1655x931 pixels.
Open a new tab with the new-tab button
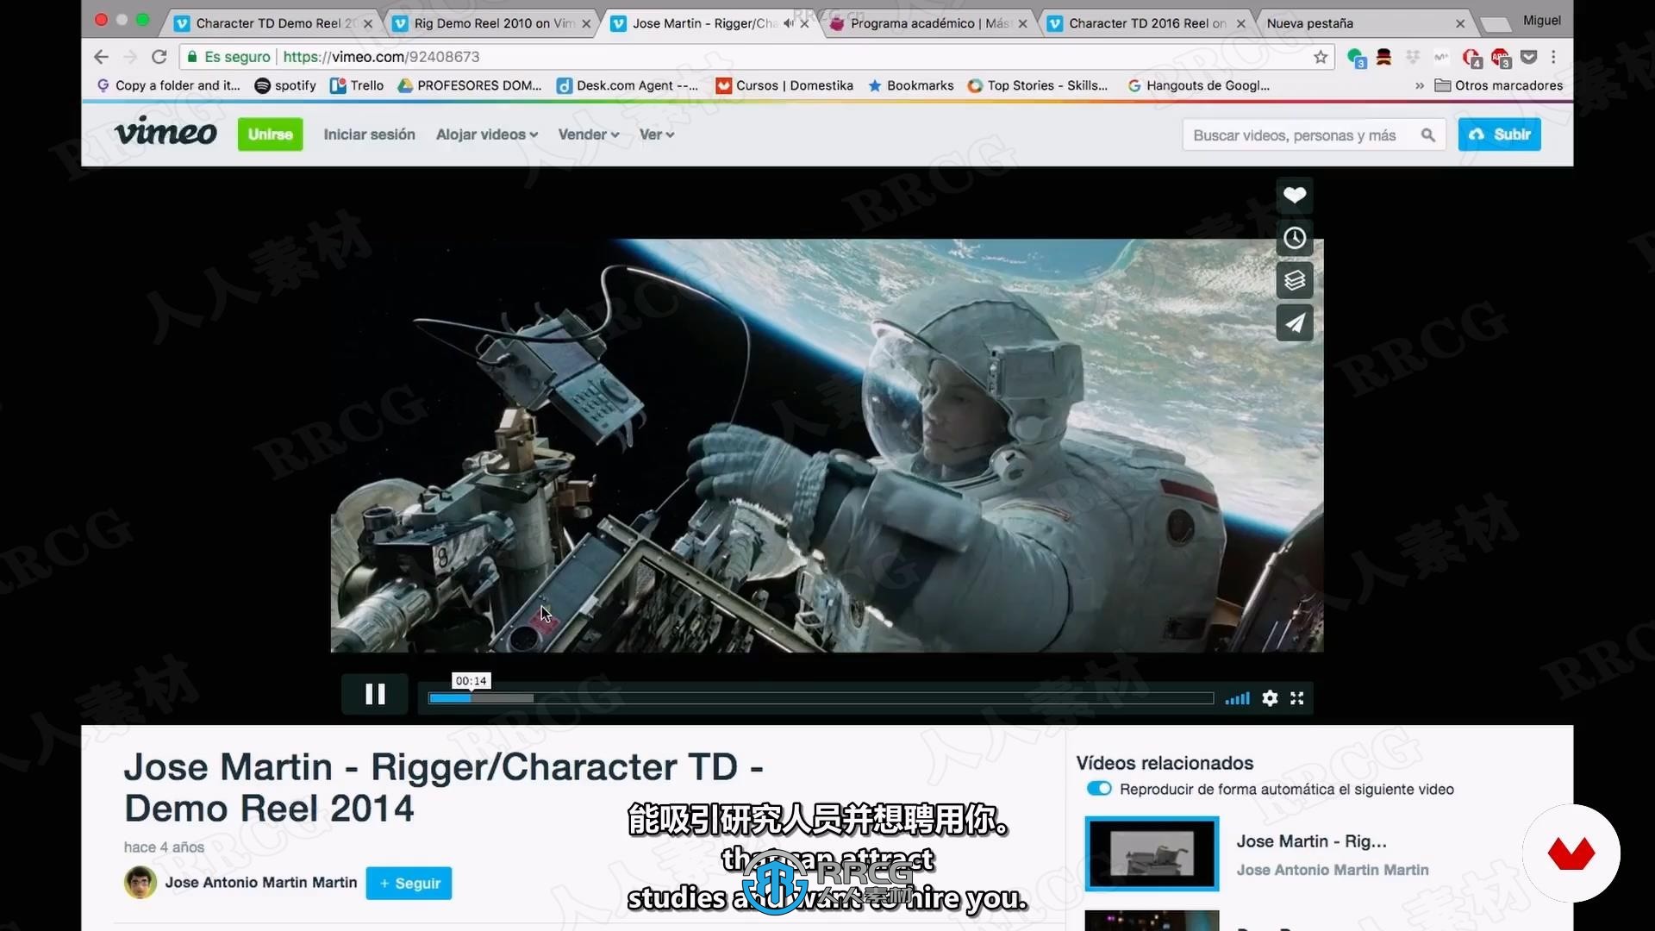point(1496,24)
